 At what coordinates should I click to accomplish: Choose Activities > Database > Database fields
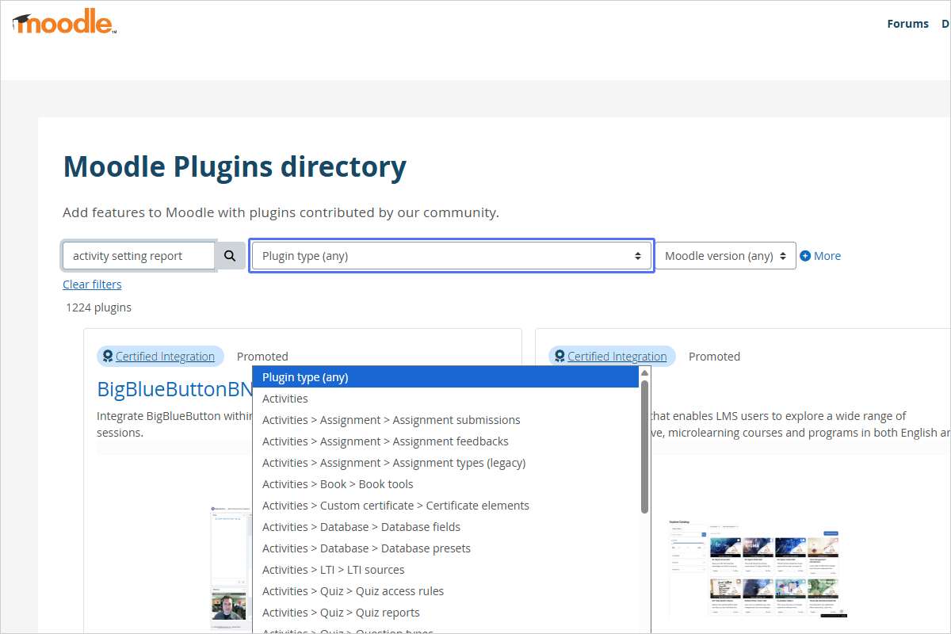pos(445,527)
